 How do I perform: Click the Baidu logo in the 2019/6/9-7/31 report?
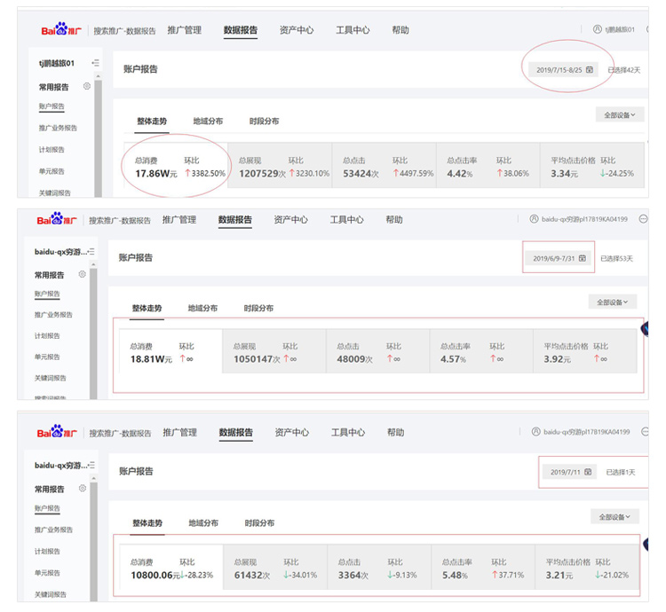pyautogui.click(x=57, y=219)
